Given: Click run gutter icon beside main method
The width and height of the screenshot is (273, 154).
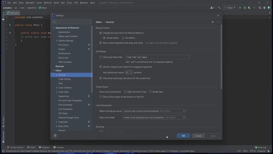Looking at the screenshot, I should coord(10,33).
